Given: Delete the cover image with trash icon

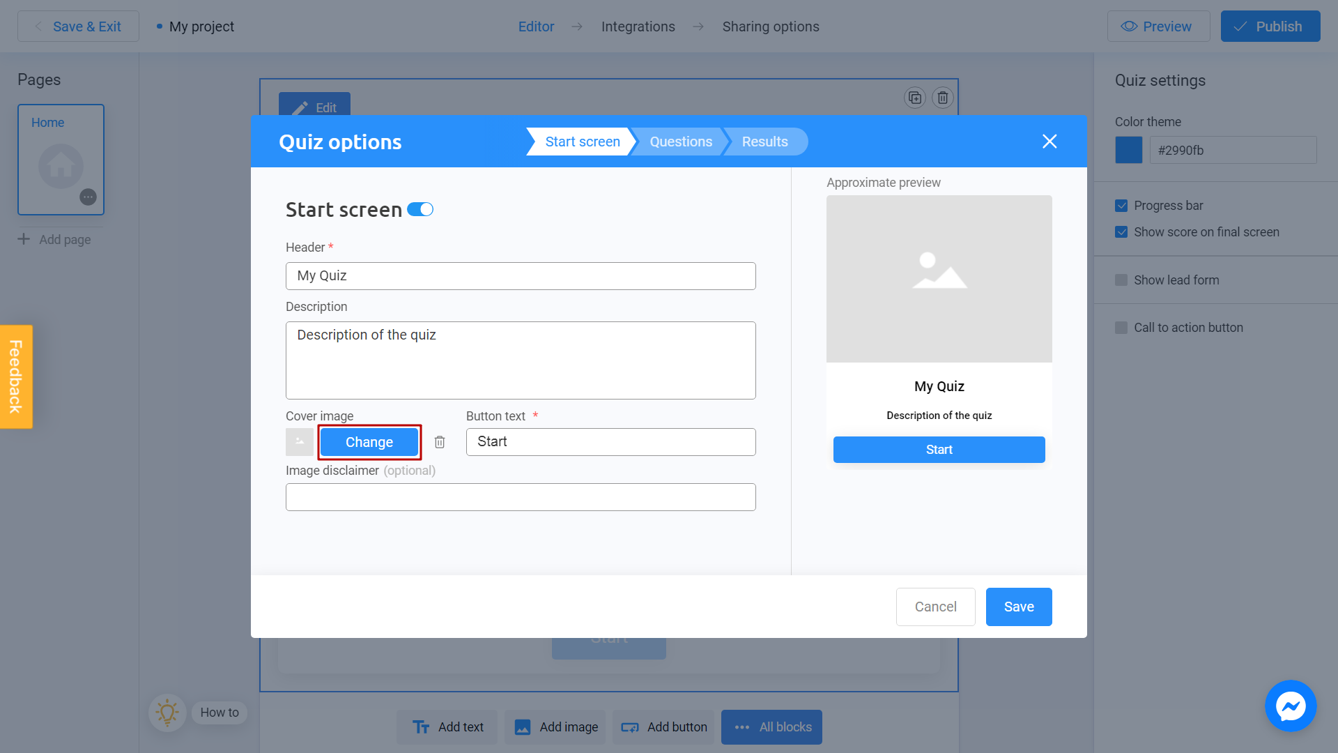Looking at the screenshot, I should (x=440, y=442).
